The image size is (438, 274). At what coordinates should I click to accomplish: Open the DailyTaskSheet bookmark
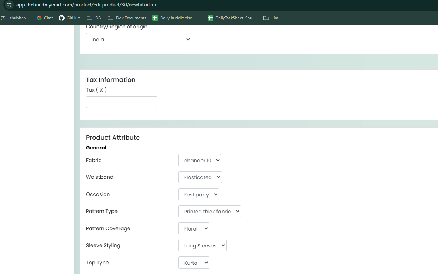click(x=232, y=18)
